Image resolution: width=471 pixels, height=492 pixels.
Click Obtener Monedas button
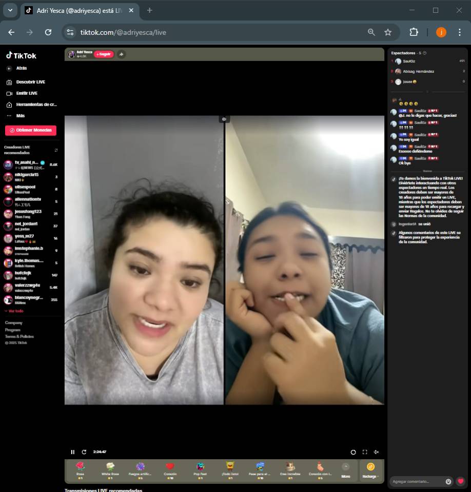31,130
